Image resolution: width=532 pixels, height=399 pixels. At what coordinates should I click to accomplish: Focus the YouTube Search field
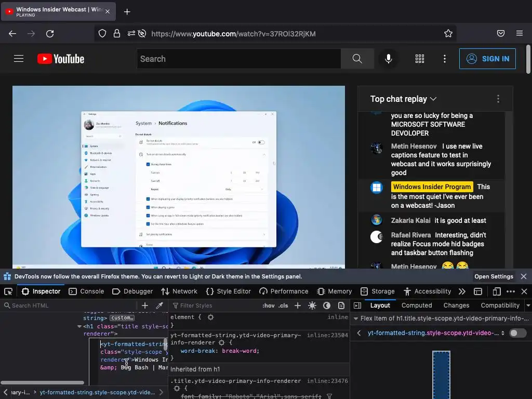click(239, 59)
